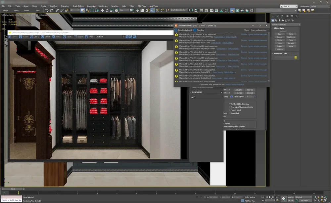Click the yellow object color swatch
This screenshot has width=331, height=203.
tap(296, 57)
